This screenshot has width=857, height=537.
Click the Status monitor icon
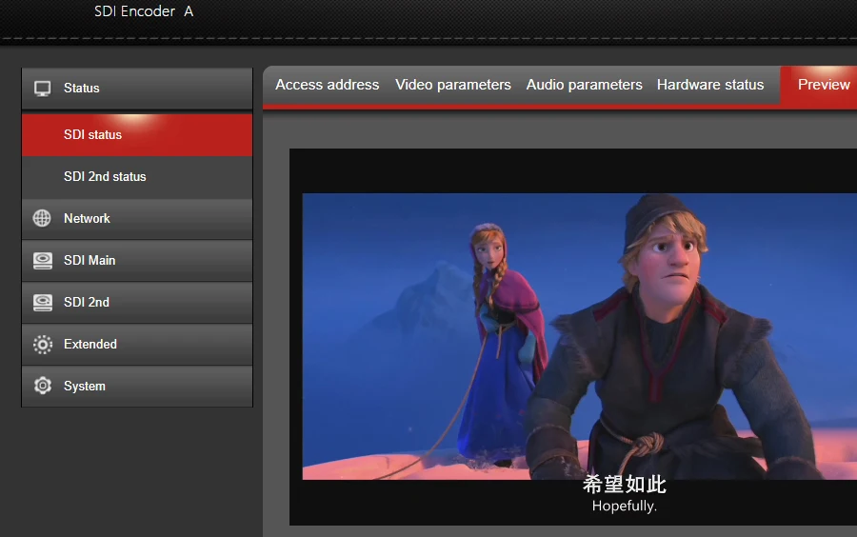point(42,88)
